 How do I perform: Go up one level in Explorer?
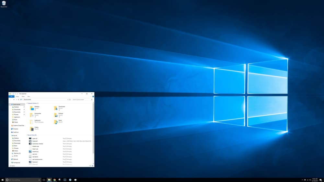point(18,99)
